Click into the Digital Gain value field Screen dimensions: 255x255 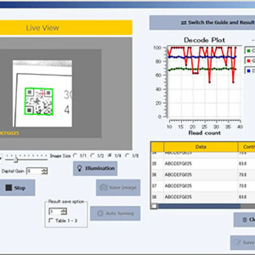[34, 171]
